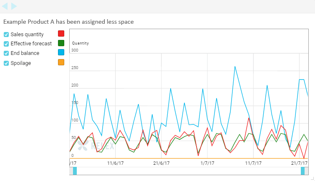Select the Effective forecast legend text

click(31, 44)
